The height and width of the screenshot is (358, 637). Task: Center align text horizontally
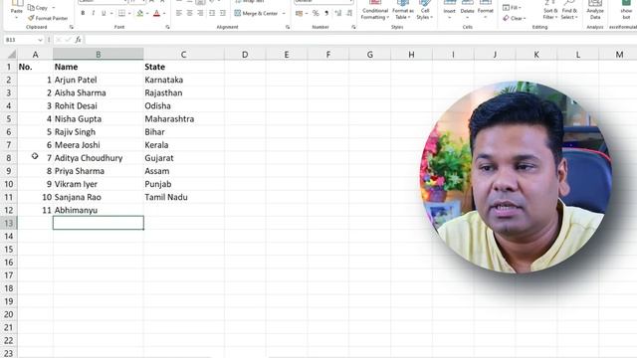(190, 13)
